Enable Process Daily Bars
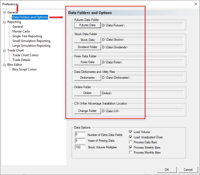200x175 pixels. coord(131,142)
